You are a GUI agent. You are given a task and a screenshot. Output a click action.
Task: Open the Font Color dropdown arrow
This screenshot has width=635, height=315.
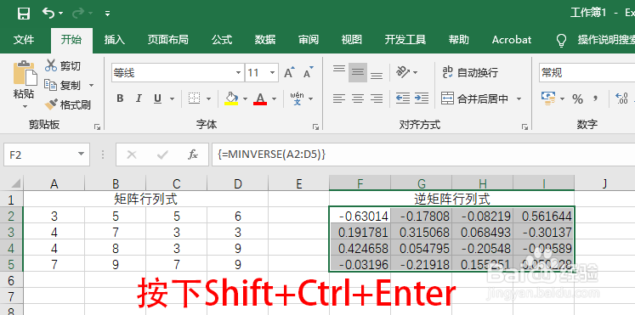(x=275, y=98)
